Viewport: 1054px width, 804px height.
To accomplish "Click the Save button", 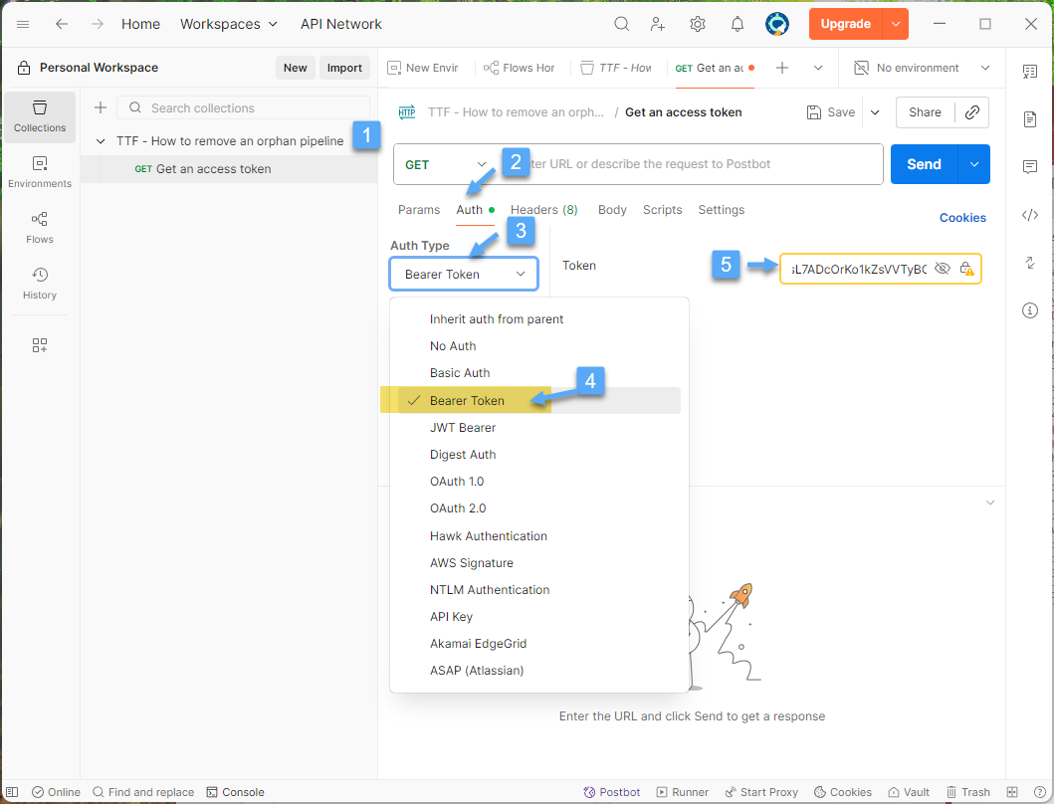I will coord(831,112).
